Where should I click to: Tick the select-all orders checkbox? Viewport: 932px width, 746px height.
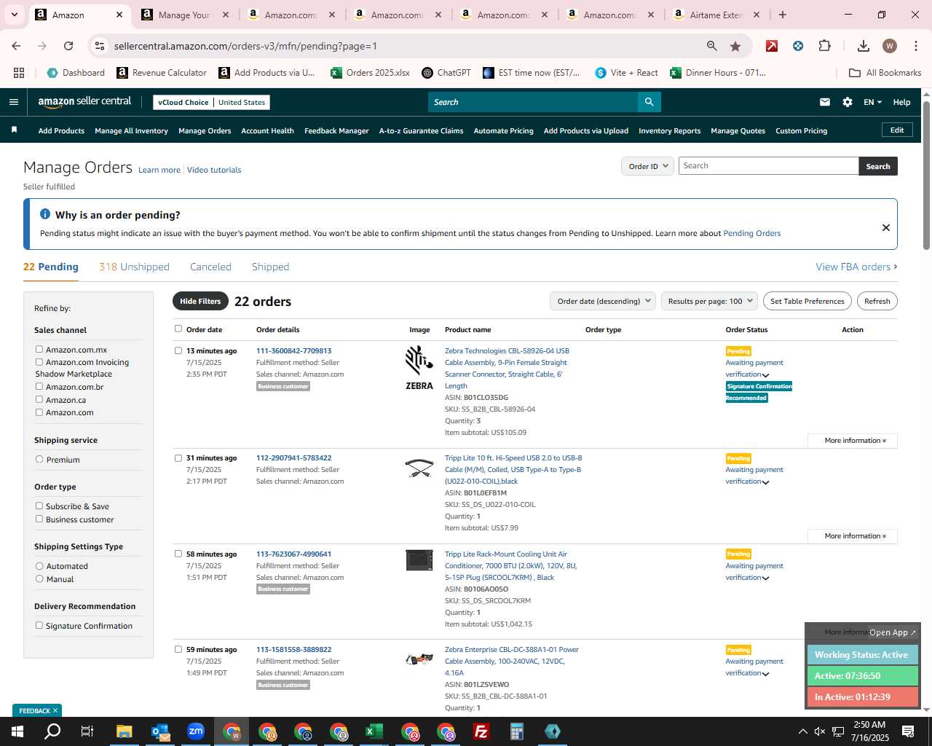tap(178, 329)
